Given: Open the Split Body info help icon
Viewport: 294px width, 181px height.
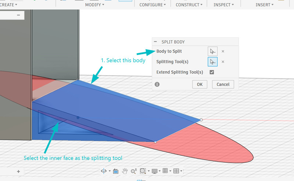Looking at the screenshot, I should [x=157, y=84].
